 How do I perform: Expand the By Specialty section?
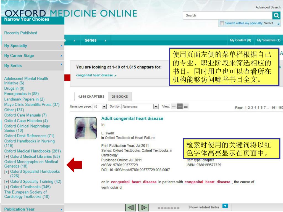(x=33, y=46)
